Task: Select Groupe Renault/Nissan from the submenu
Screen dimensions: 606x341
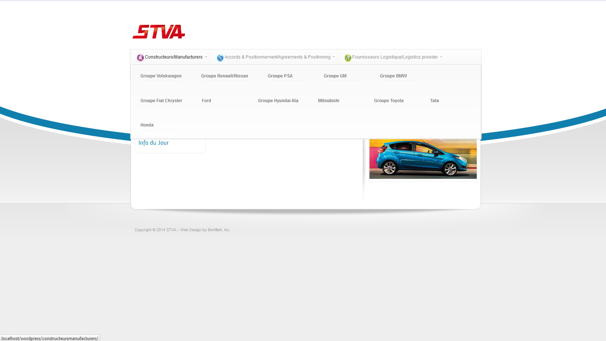Action: click(225, 76)
